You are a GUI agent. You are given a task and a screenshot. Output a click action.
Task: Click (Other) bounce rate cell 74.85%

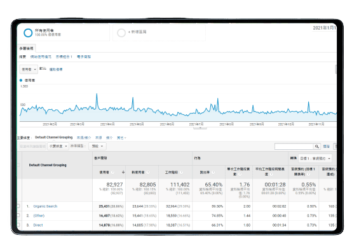(217, 216)
